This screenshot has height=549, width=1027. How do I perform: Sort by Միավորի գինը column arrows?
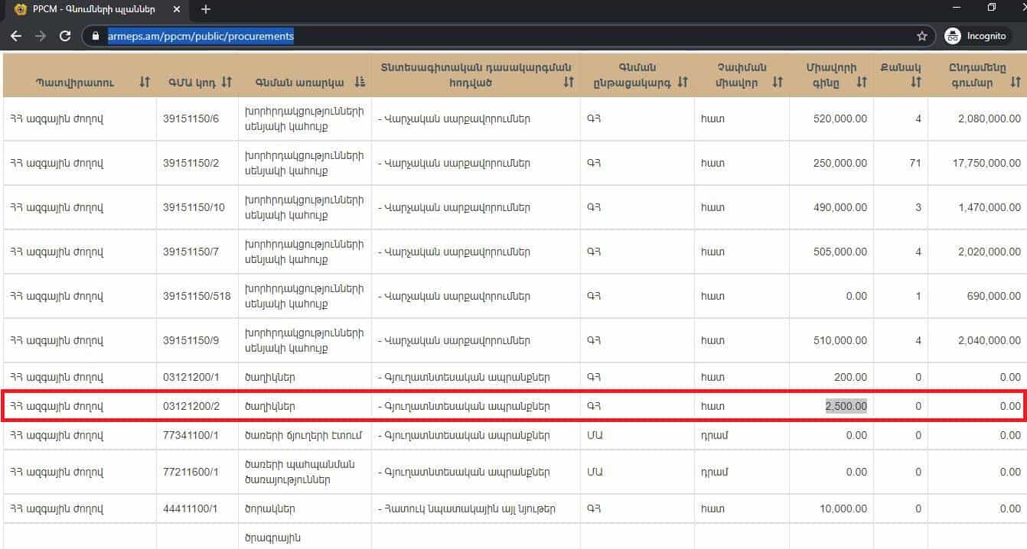(861, 82)
